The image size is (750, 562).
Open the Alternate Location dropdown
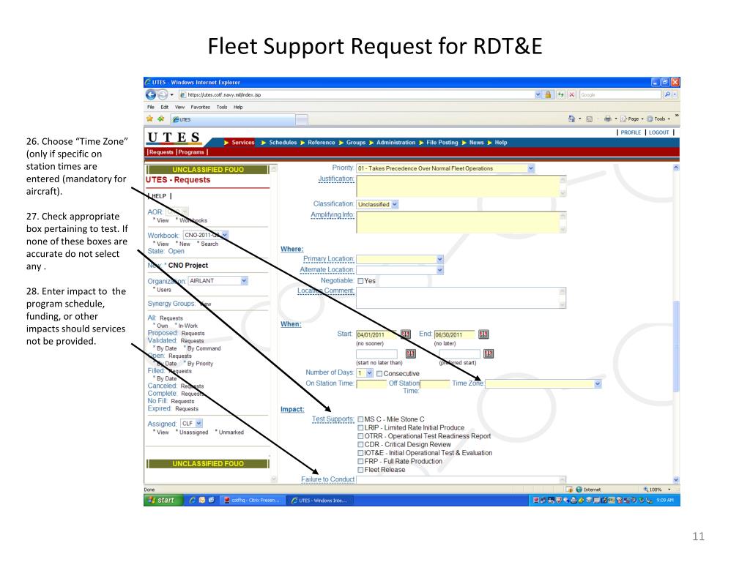[439, 270]
